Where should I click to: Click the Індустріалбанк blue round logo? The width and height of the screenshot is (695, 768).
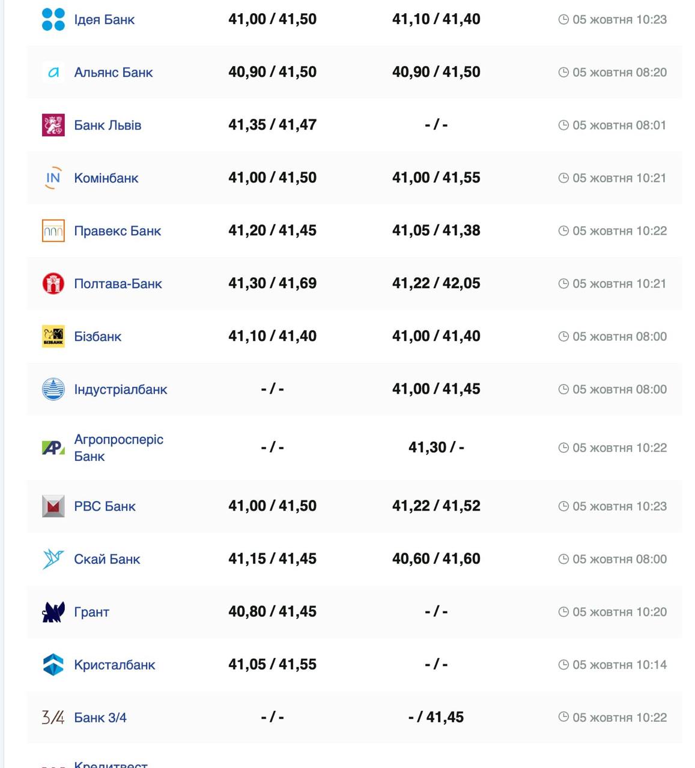tap(53, 389)
